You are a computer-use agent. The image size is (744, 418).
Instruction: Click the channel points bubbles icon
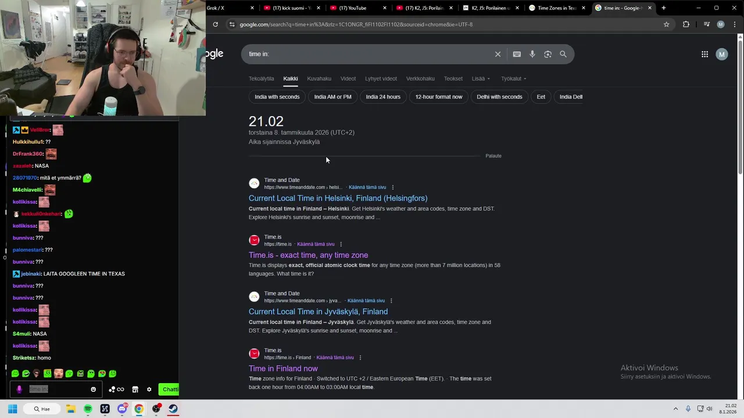112,390
